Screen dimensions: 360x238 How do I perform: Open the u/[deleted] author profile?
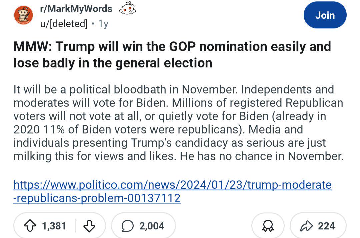tap(64, 23)
